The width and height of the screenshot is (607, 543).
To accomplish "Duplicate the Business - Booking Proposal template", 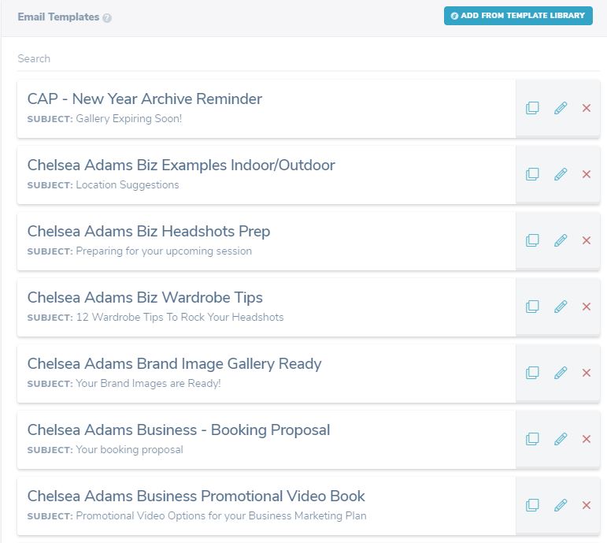I will (x=532, y=439).
